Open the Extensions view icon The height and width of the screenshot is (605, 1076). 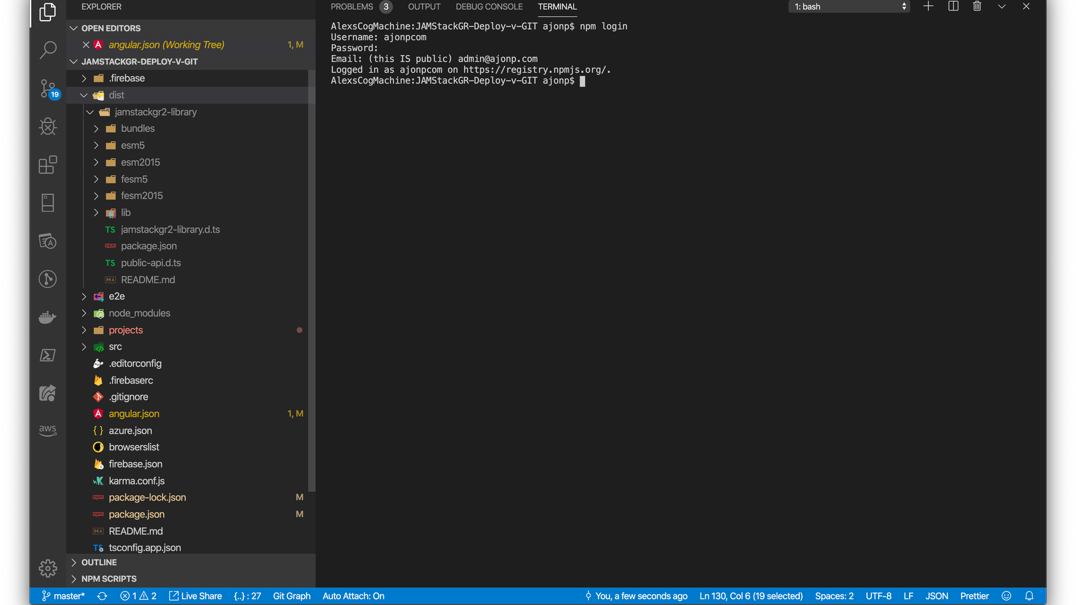pos(48,165)
